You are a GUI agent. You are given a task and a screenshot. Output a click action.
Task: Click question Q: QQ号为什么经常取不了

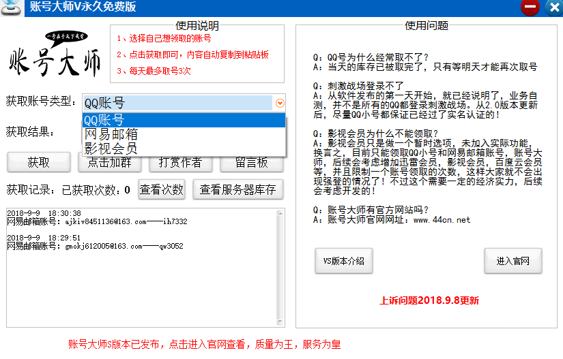[371, 58]
